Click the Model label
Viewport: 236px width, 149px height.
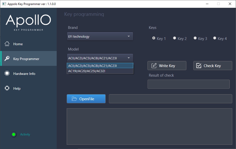tap(73, 49)
